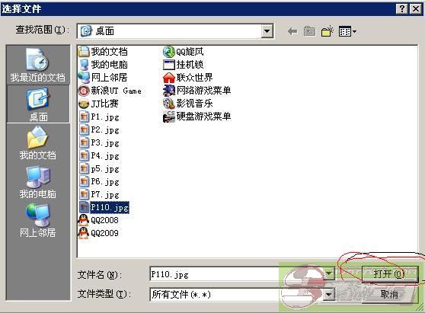425x313 pixels.
Task: Select the P1.jpg file
Action: 100,117
